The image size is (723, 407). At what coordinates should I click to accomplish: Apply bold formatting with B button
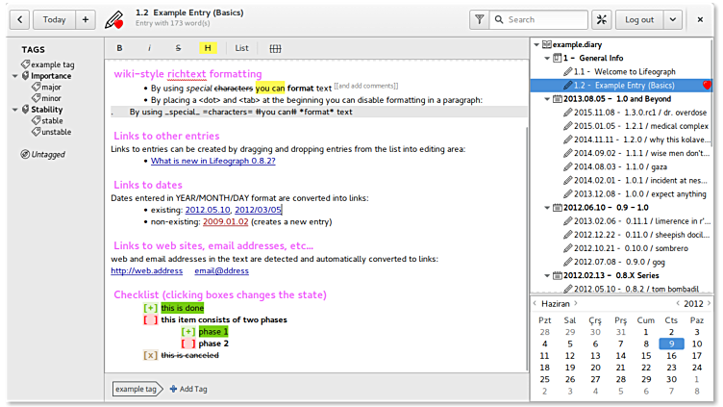(119, 48)
